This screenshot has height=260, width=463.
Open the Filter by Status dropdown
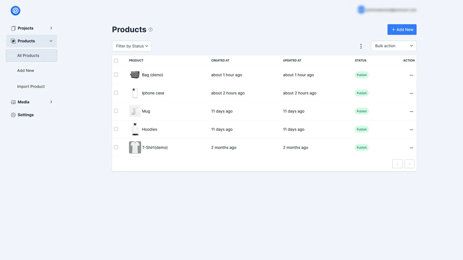(x=132, y=46)
